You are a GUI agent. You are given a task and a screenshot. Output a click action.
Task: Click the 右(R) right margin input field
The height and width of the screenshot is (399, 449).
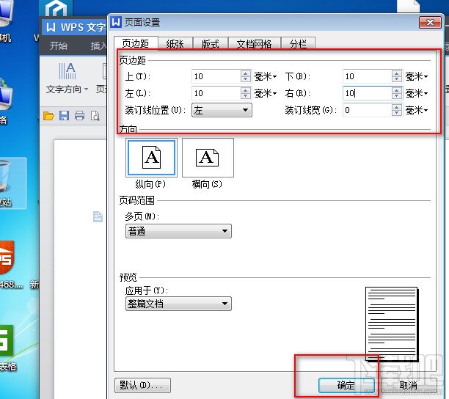368,93
